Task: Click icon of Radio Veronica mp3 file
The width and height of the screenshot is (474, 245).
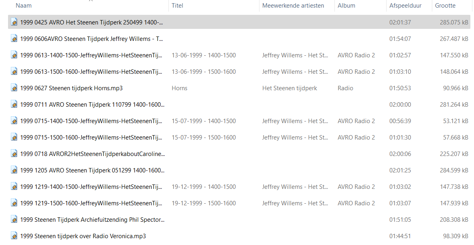Action: [14, 236]
